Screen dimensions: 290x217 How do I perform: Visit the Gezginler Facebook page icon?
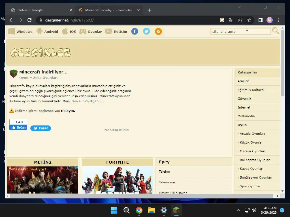pos(135,31)
